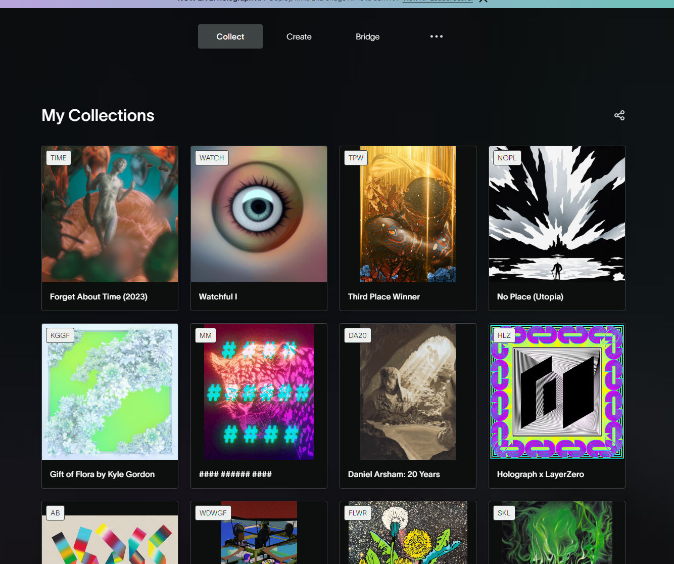Click the FLWR symbol badge

click(358, 513)
